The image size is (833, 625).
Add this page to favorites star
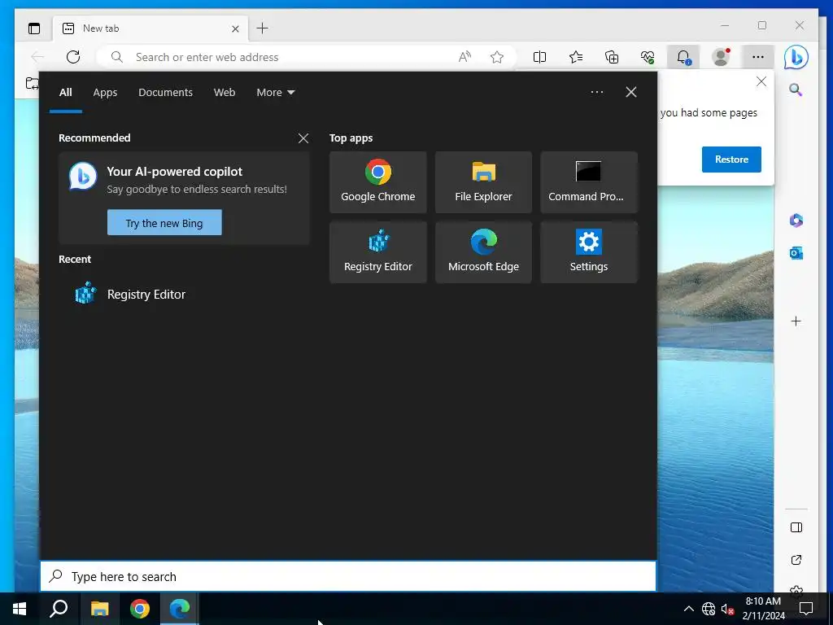pos(497,57)
